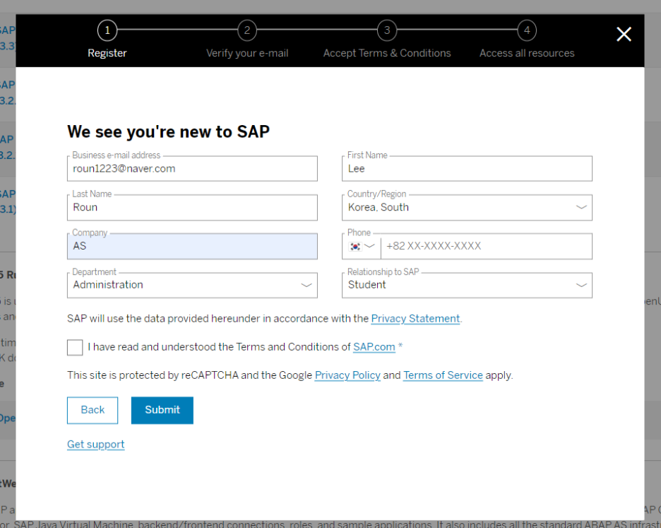Click step 1 circle in progress tracker
661x528 pixels.
(107, 30)
